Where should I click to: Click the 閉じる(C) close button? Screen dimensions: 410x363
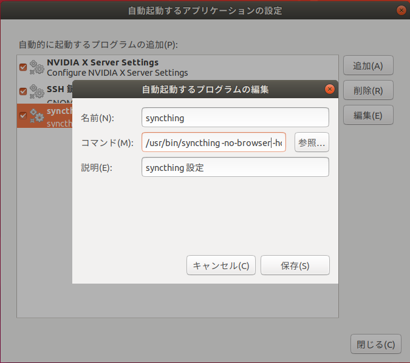(x=376, y=344)
